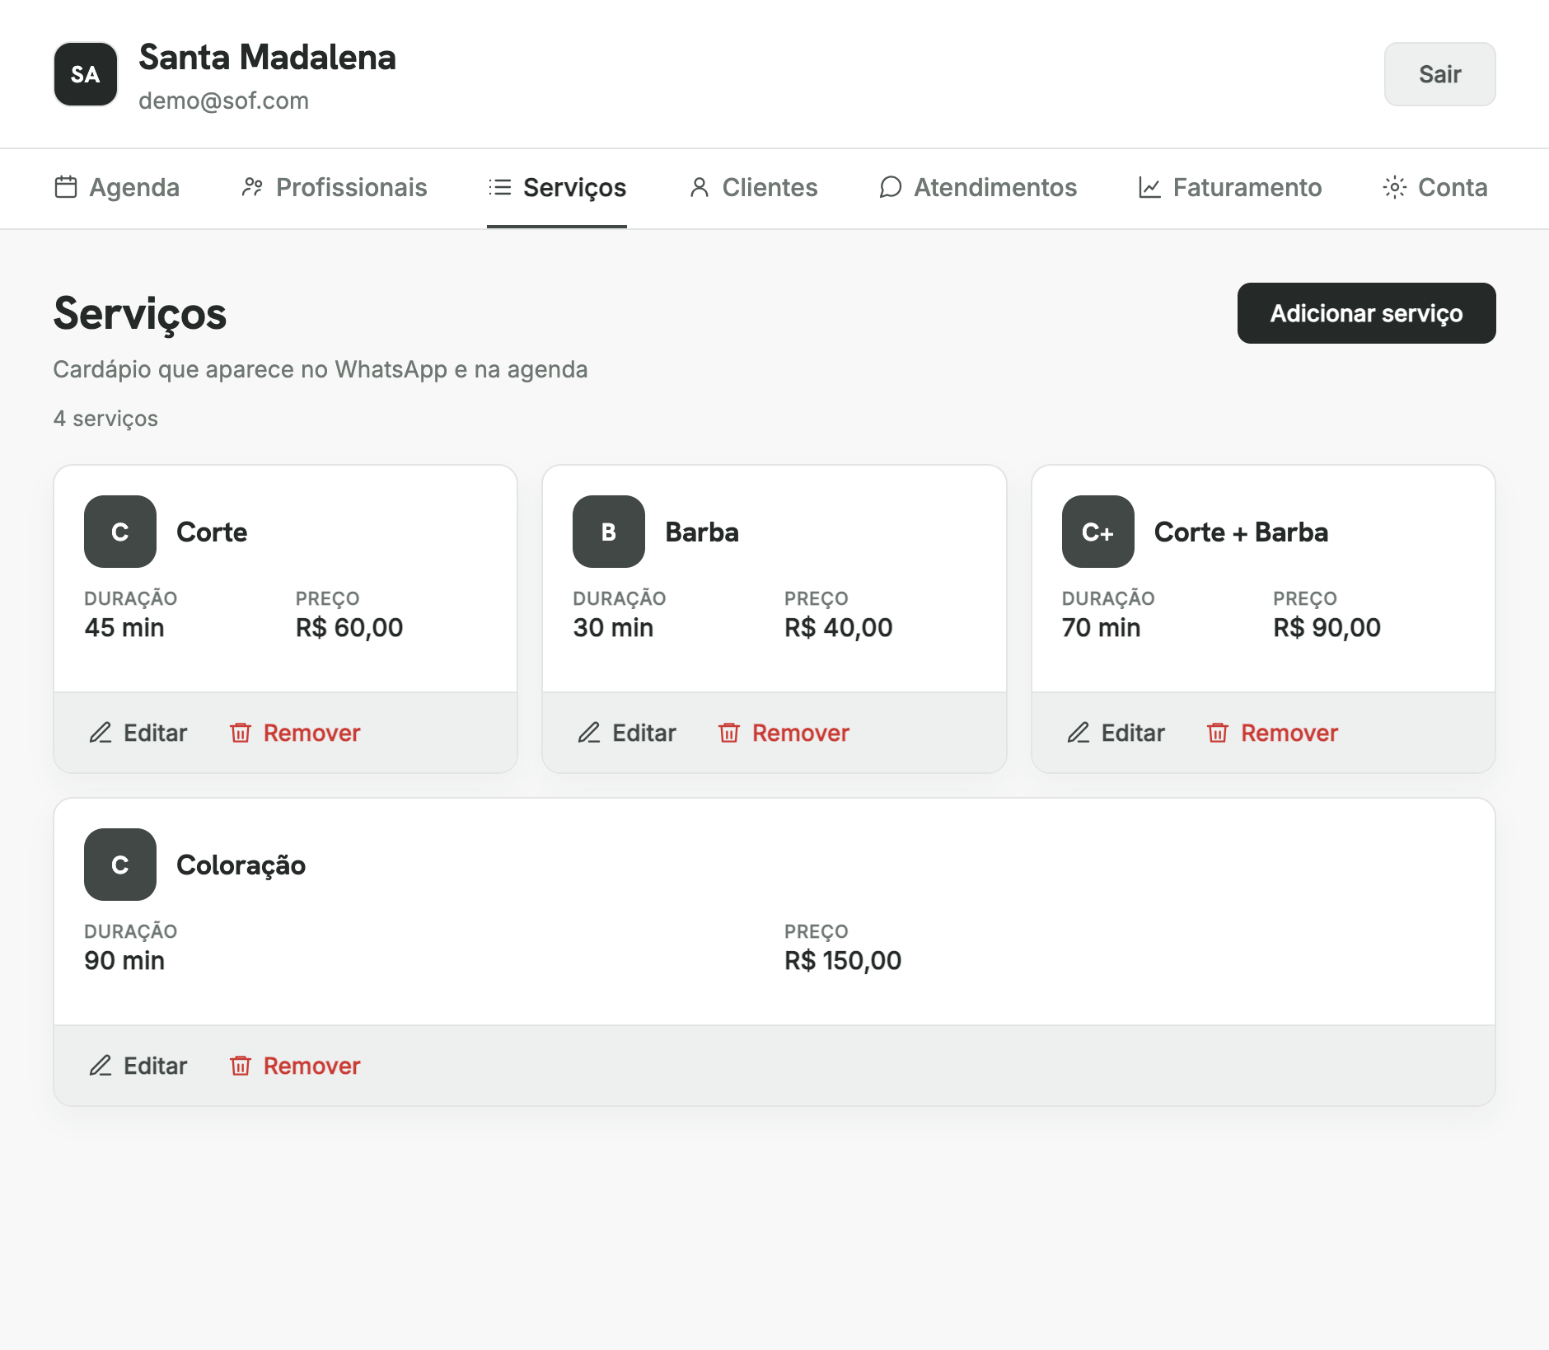
Task: Go to the Clientes tab
Action: click(753, 188)
